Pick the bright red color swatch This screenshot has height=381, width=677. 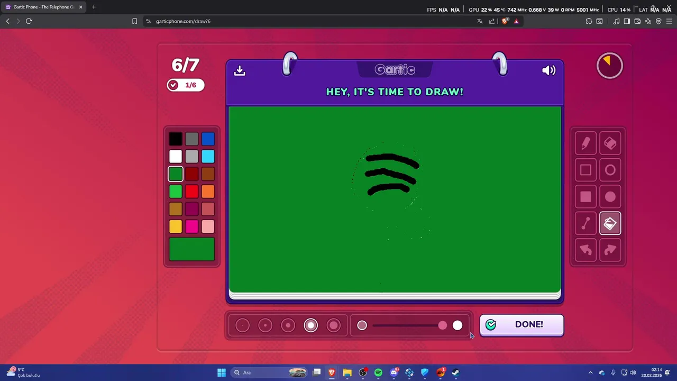coord(192,191)
